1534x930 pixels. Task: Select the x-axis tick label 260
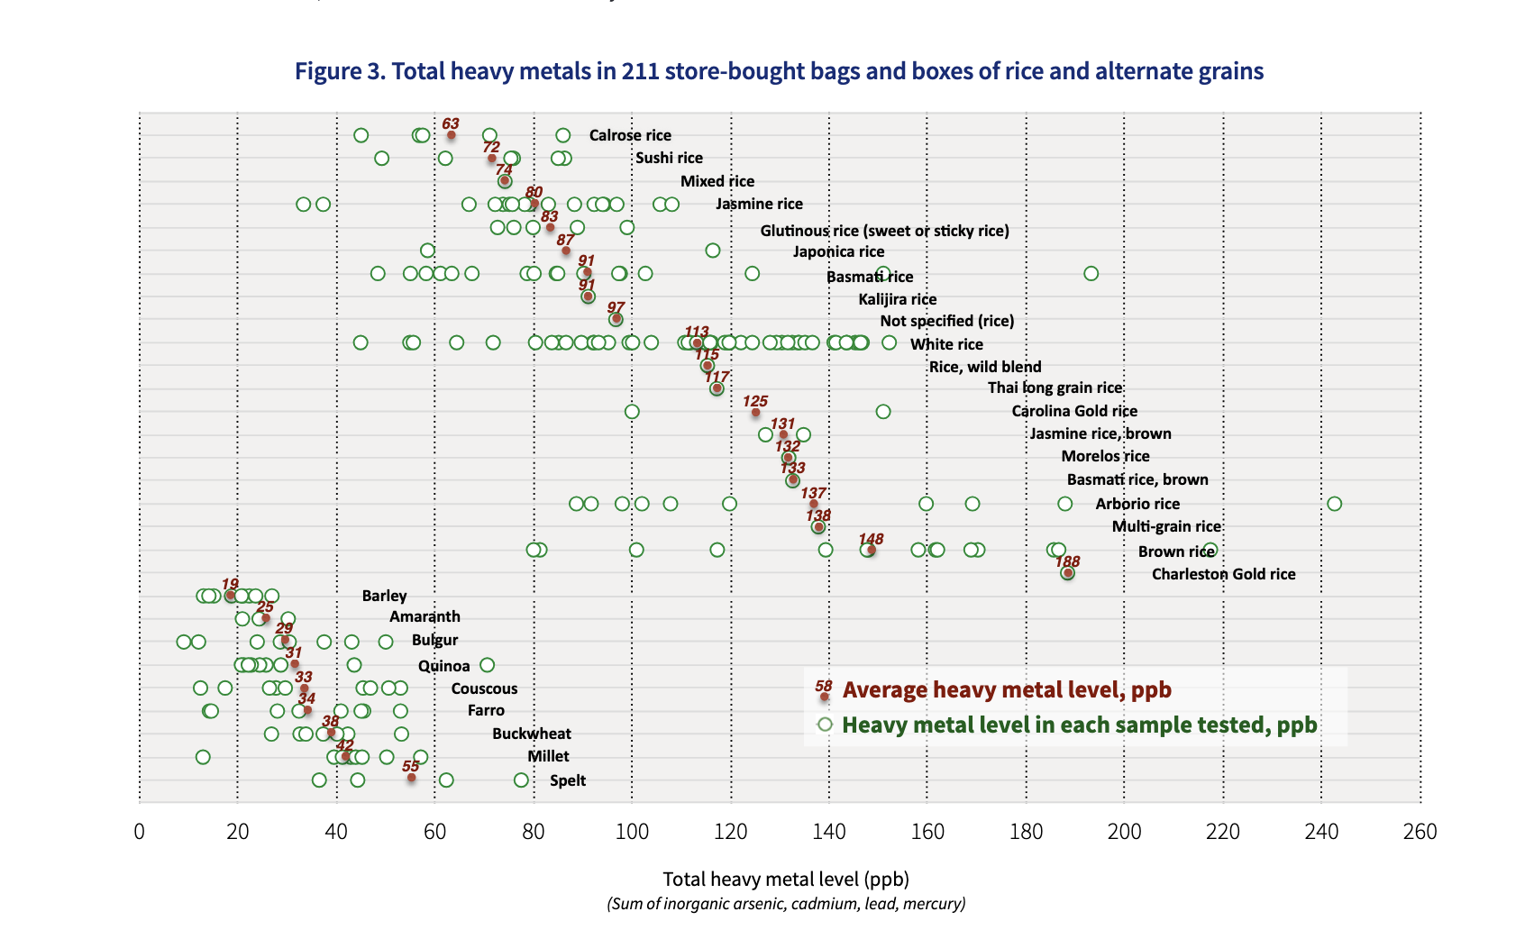[x=1420, y=832]
